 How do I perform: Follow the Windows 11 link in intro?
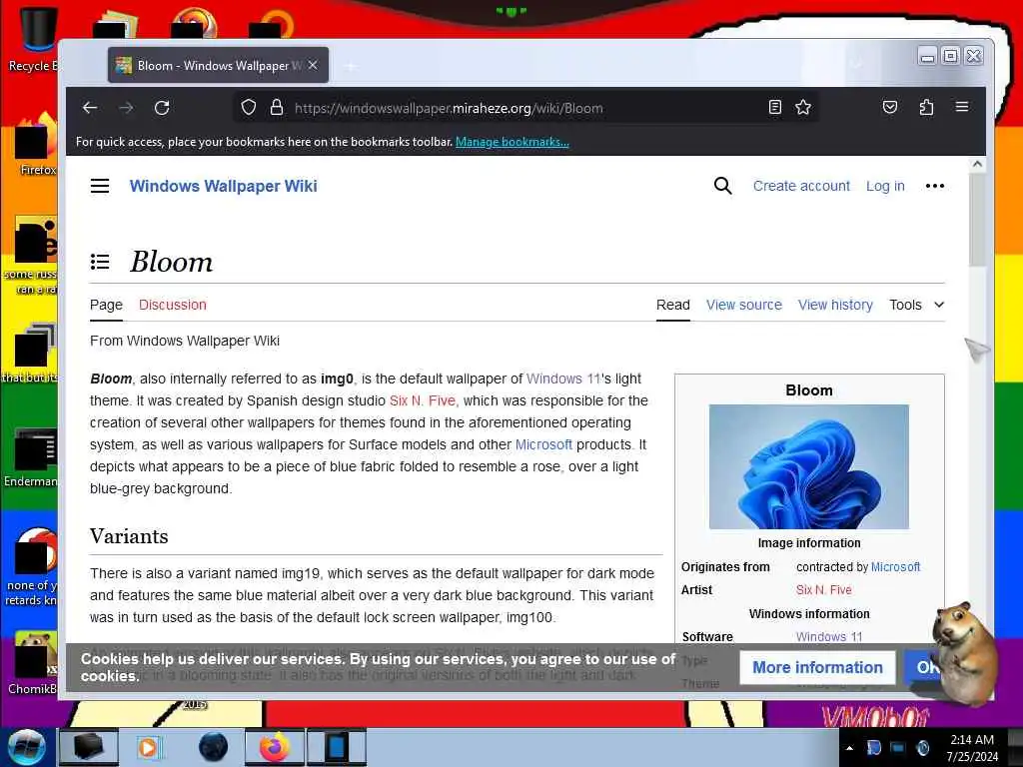563,379
